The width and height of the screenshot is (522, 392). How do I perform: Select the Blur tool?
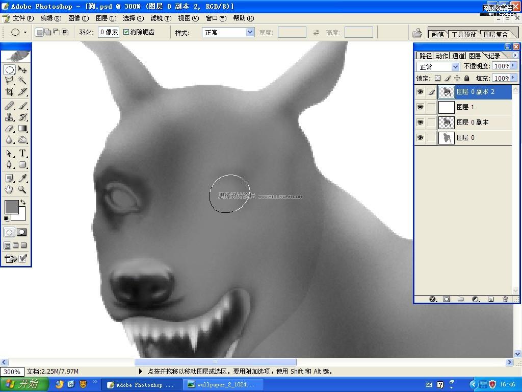click(x=9, y=140)
